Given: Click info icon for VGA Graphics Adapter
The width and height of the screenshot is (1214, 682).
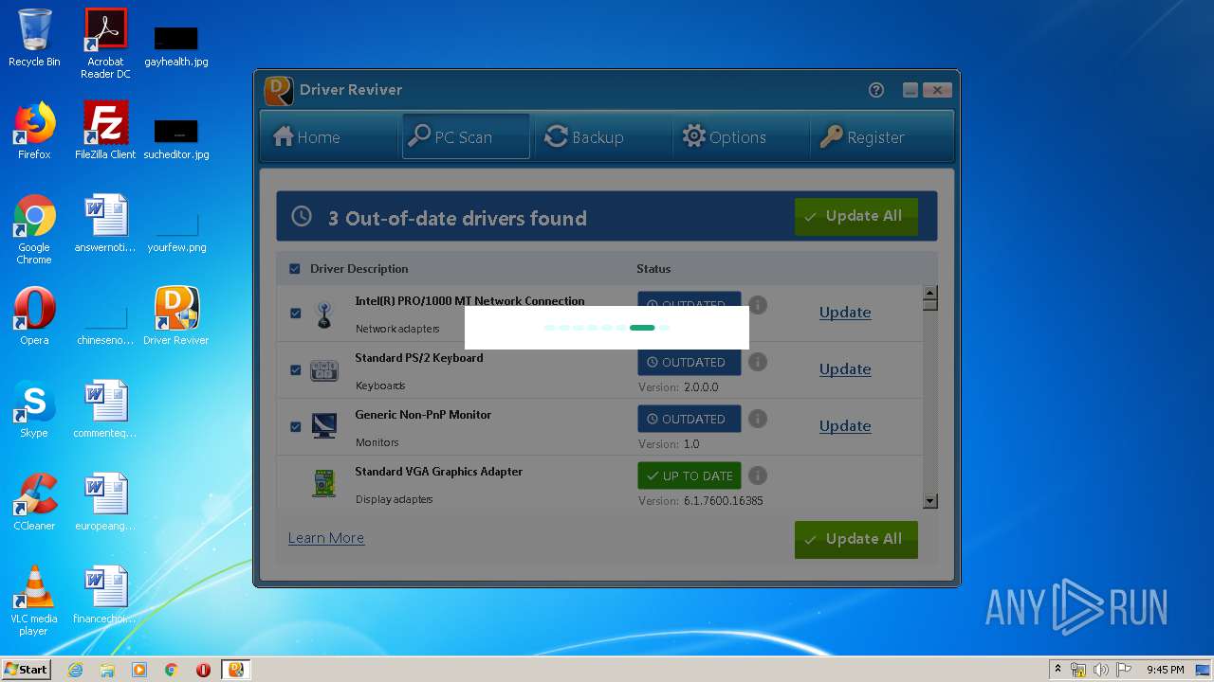Looking at the screenshot, I should pos(758,476).
